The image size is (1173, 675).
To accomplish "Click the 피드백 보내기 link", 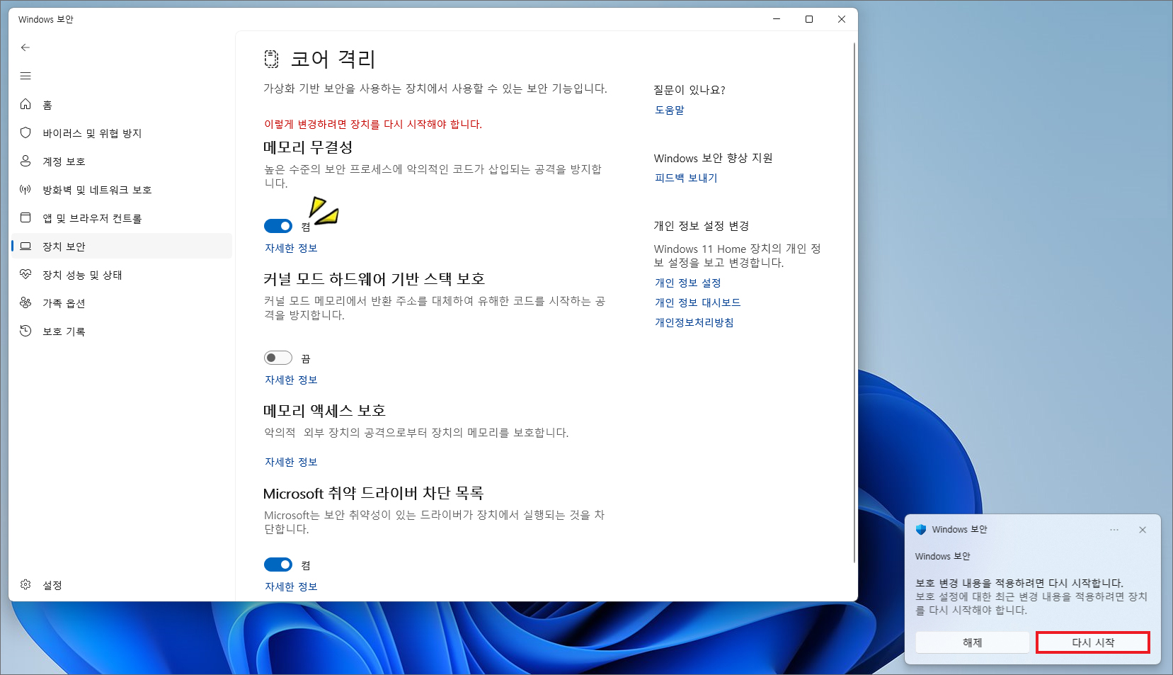I will (686, 178).
